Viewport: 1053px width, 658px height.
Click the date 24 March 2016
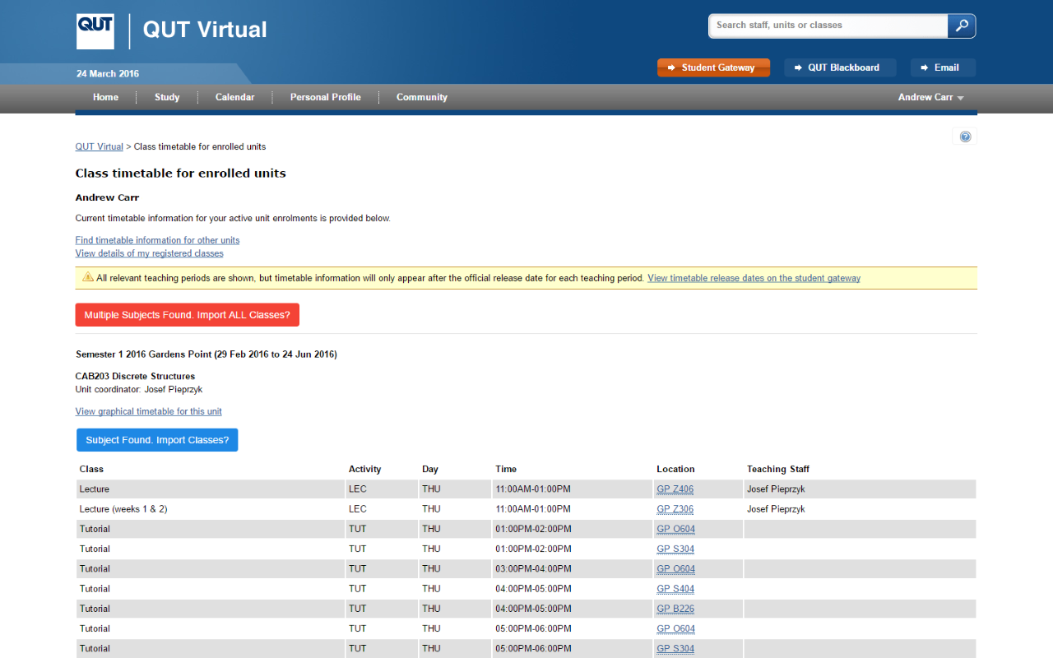(x=108, y=73)
